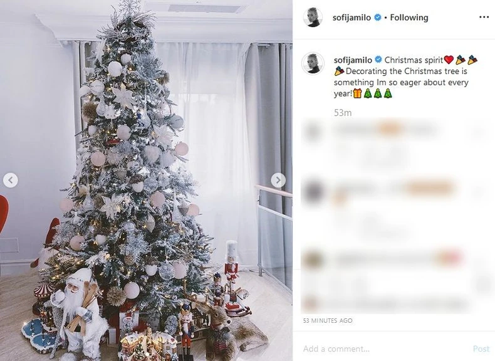Advance to the next photo in carousel
Viewport: 495px width, 361px height.
point(278,180)
